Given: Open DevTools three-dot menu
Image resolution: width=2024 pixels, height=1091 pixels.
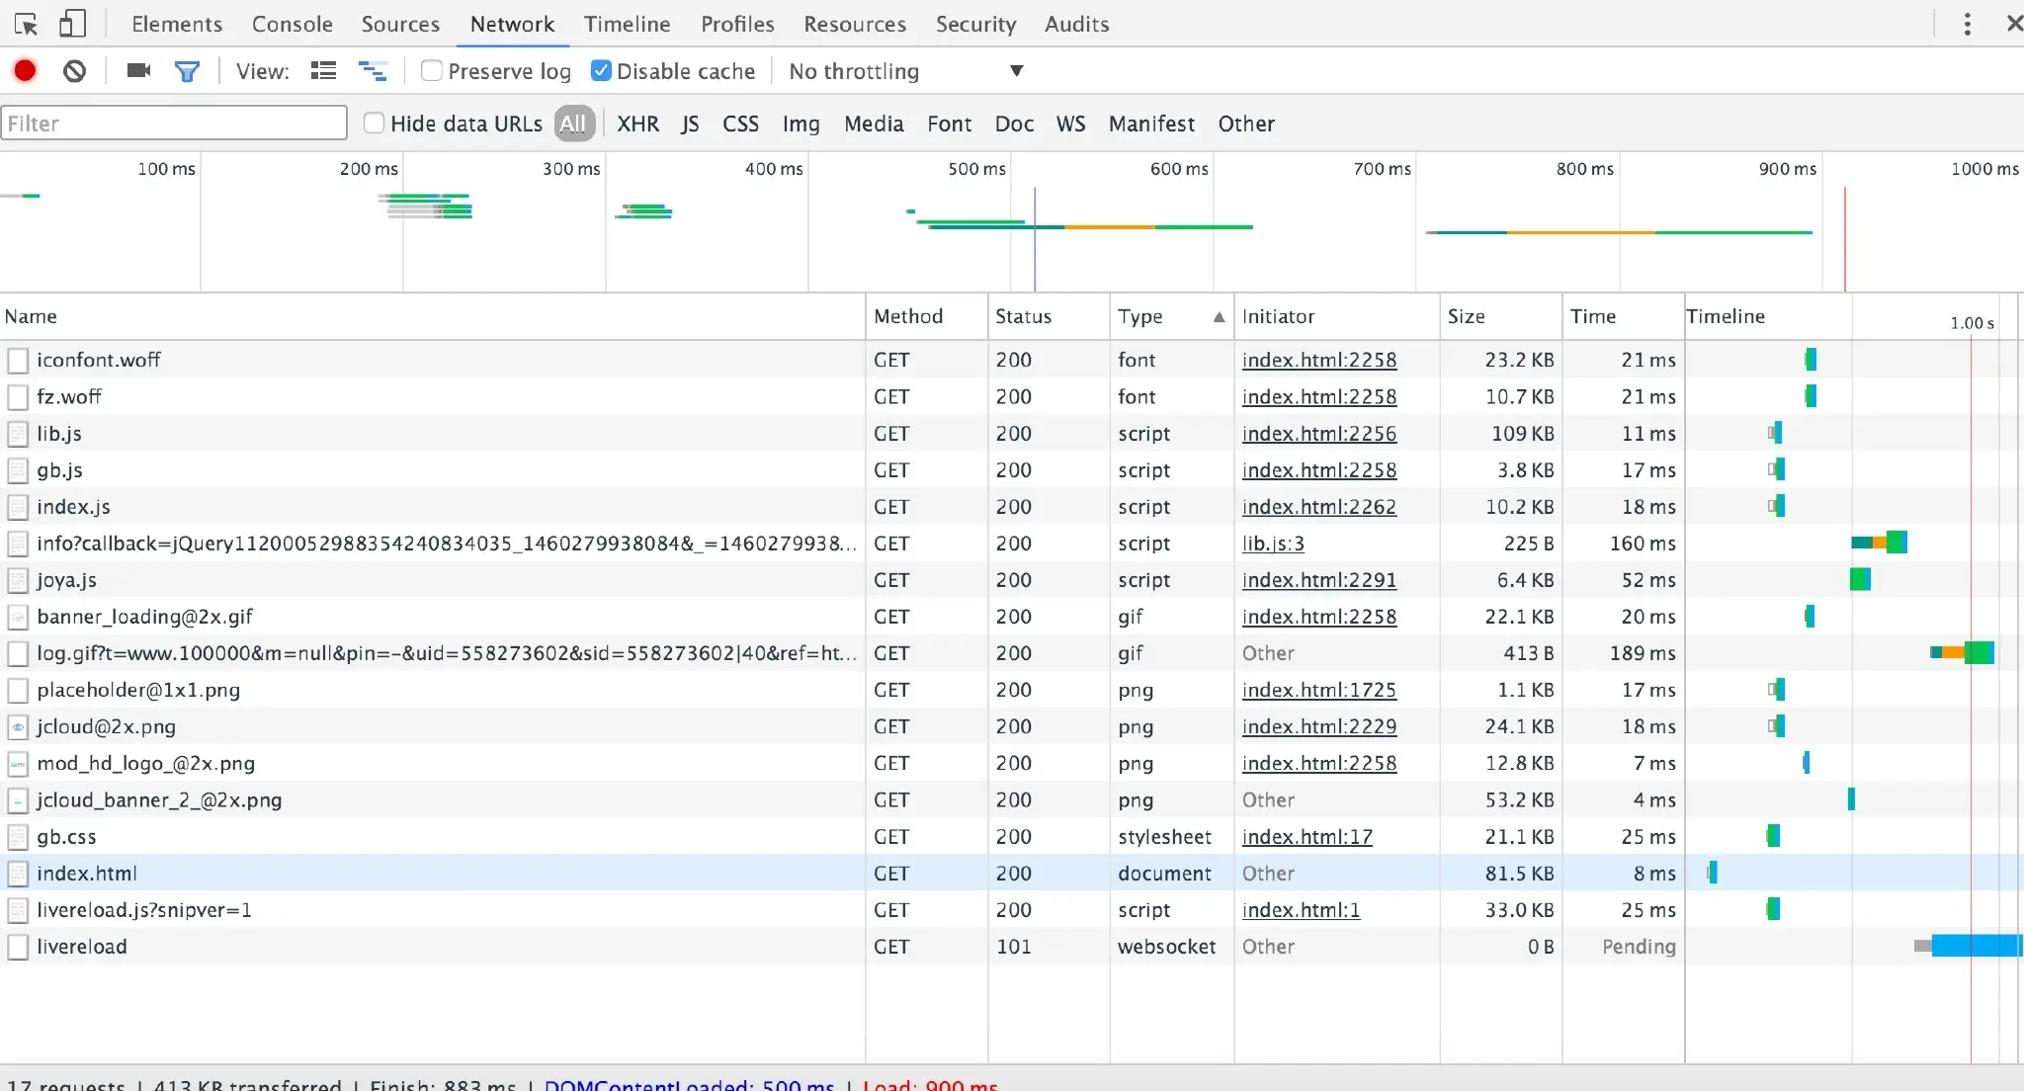Looking at the screenshot, I should pos(1967,24).
